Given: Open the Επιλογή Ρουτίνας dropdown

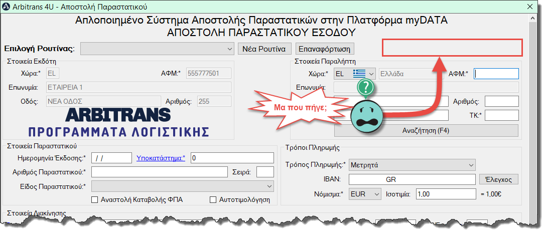Looking at the screenshot, I should pos(158,49).
